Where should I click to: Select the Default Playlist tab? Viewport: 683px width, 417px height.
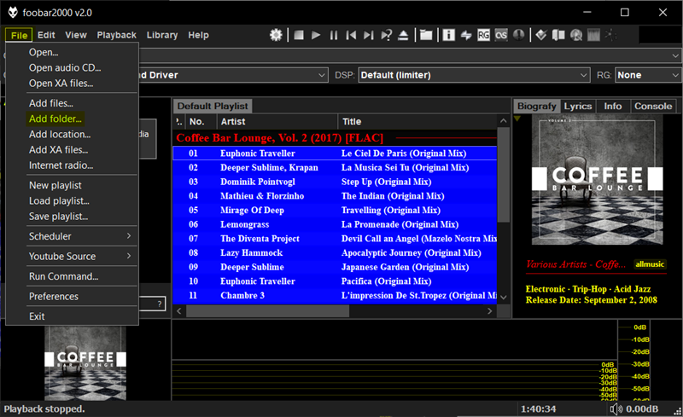213,107
